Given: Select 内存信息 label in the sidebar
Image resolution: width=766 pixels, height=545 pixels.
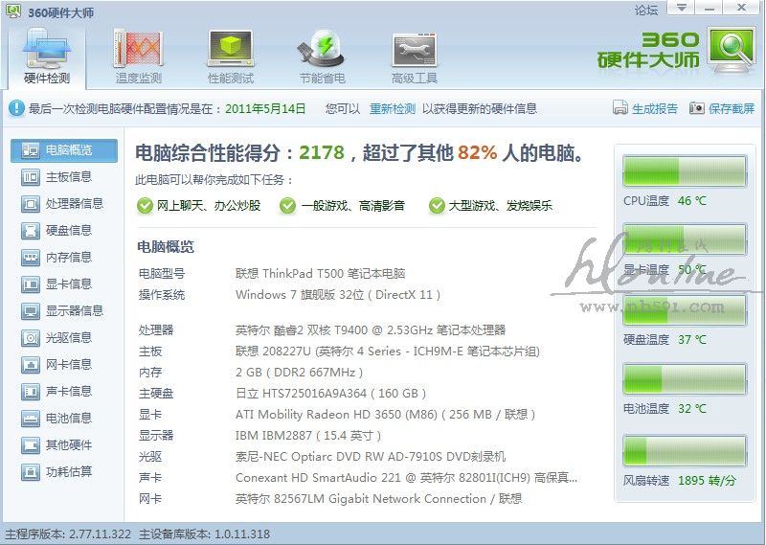Looking at the screenshot, I should (x=69, y=257).
